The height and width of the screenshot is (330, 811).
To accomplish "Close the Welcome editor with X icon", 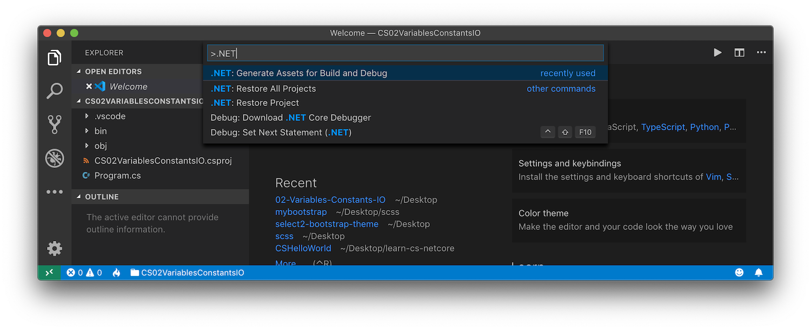I will [x=89, y=86].
